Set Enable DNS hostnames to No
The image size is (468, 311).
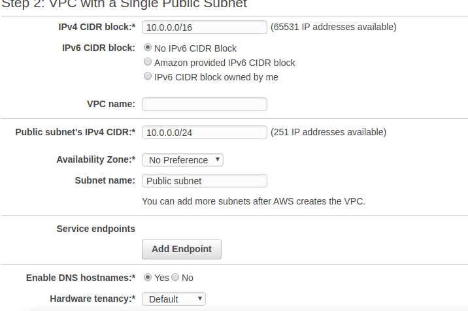coord(175,278)
